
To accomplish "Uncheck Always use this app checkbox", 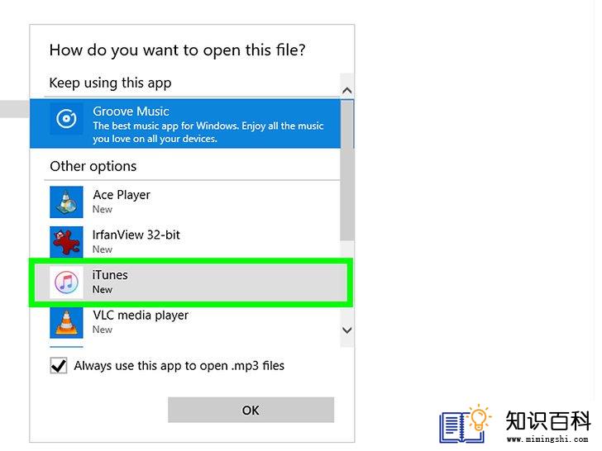I will pyautogui.click(x=59, y=365).
